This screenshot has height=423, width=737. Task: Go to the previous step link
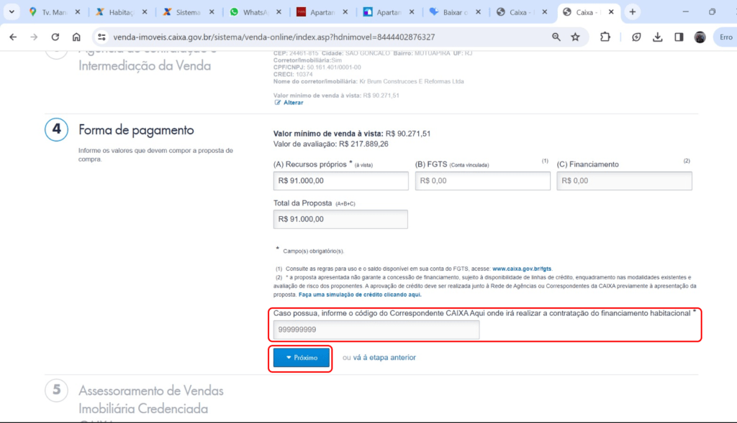coord(384,358)
